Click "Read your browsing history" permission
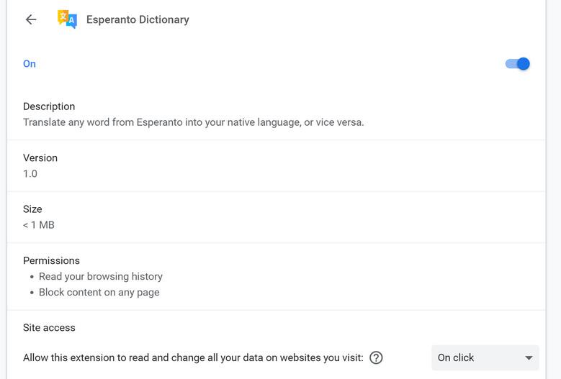Screen dimensions: 561x379 click(x=101, y=276)
